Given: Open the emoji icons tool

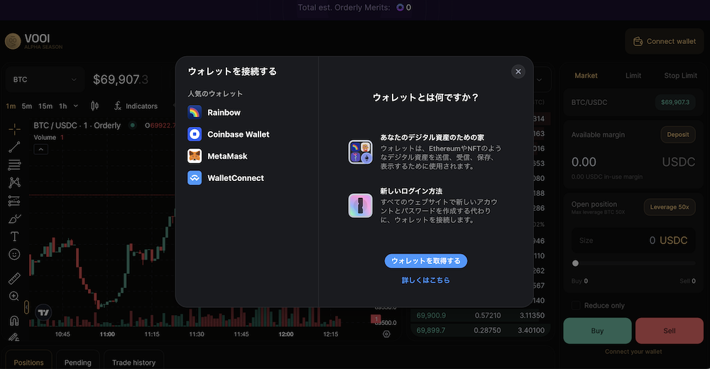Looking at the screenshot, I should click(14, 255).
